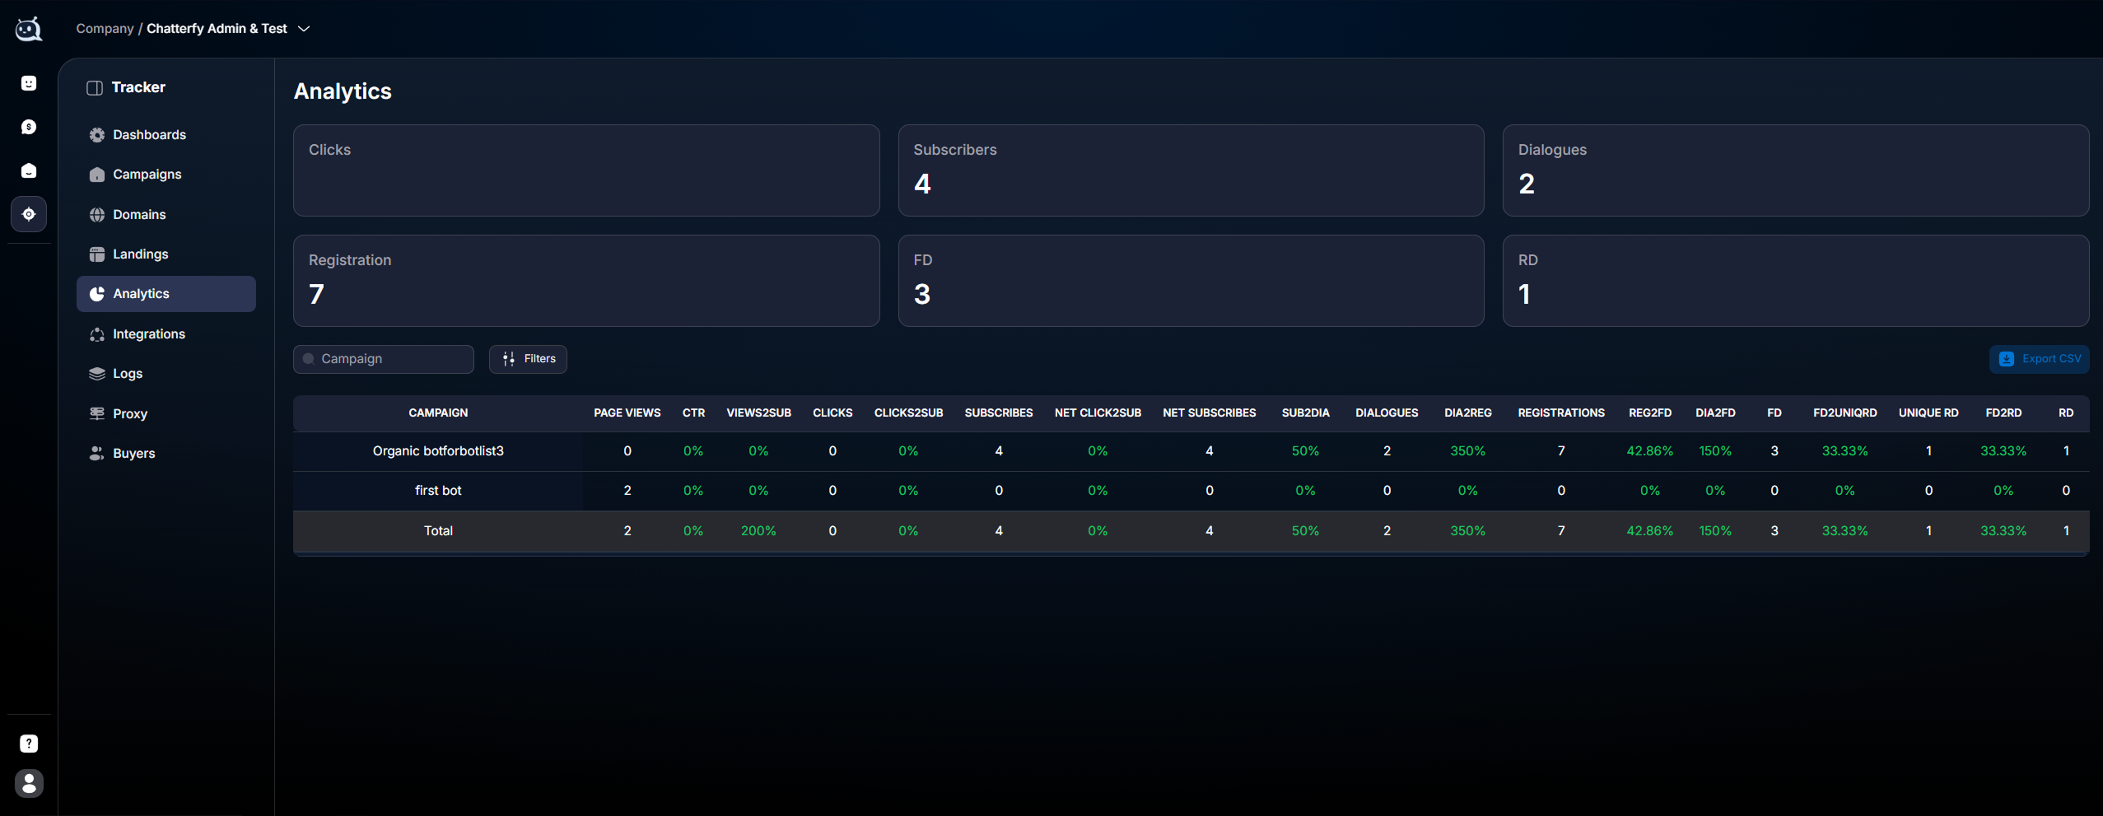Open the Analytics menu item
This screenshot has width=2103, height=816.
[x=166, y=294]
